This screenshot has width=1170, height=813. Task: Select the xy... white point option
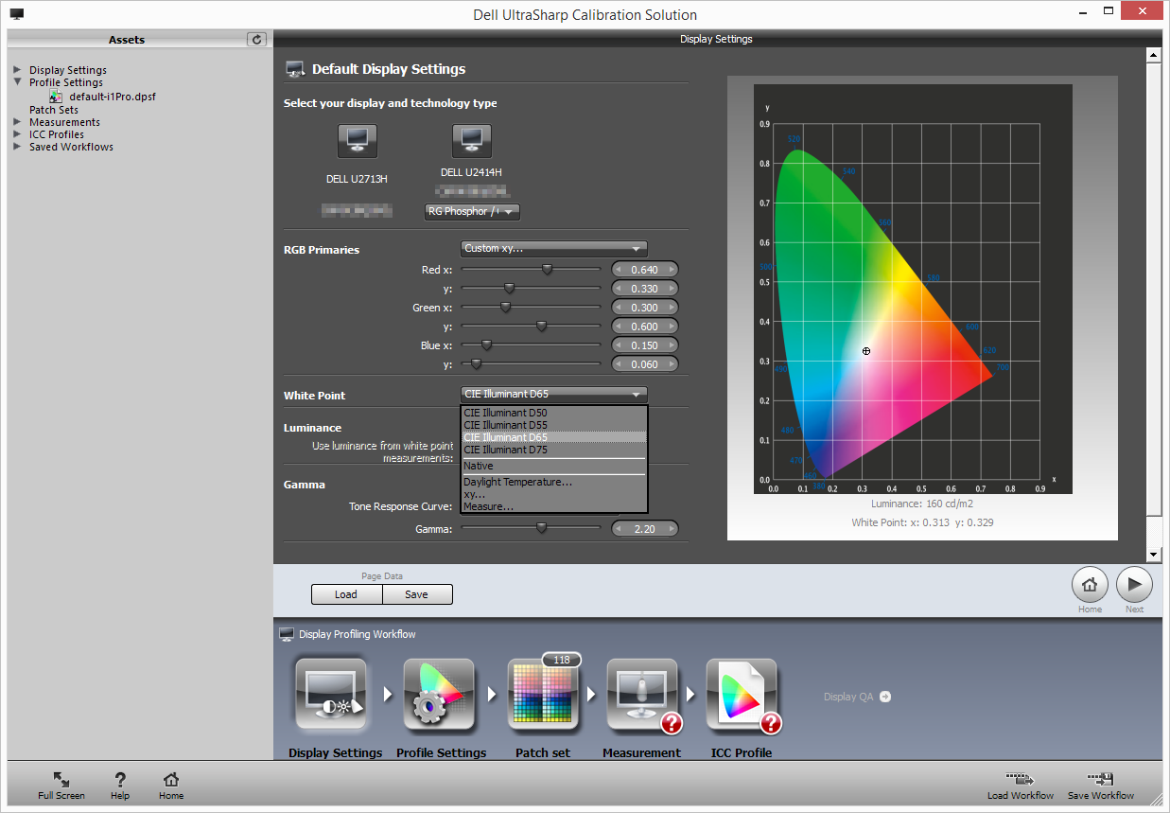point(553,494)
